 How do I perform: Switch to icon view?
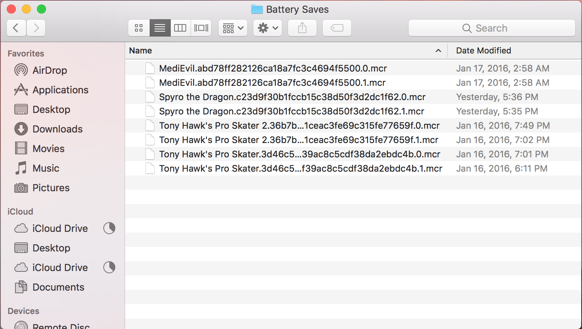(x=139, y=28)
